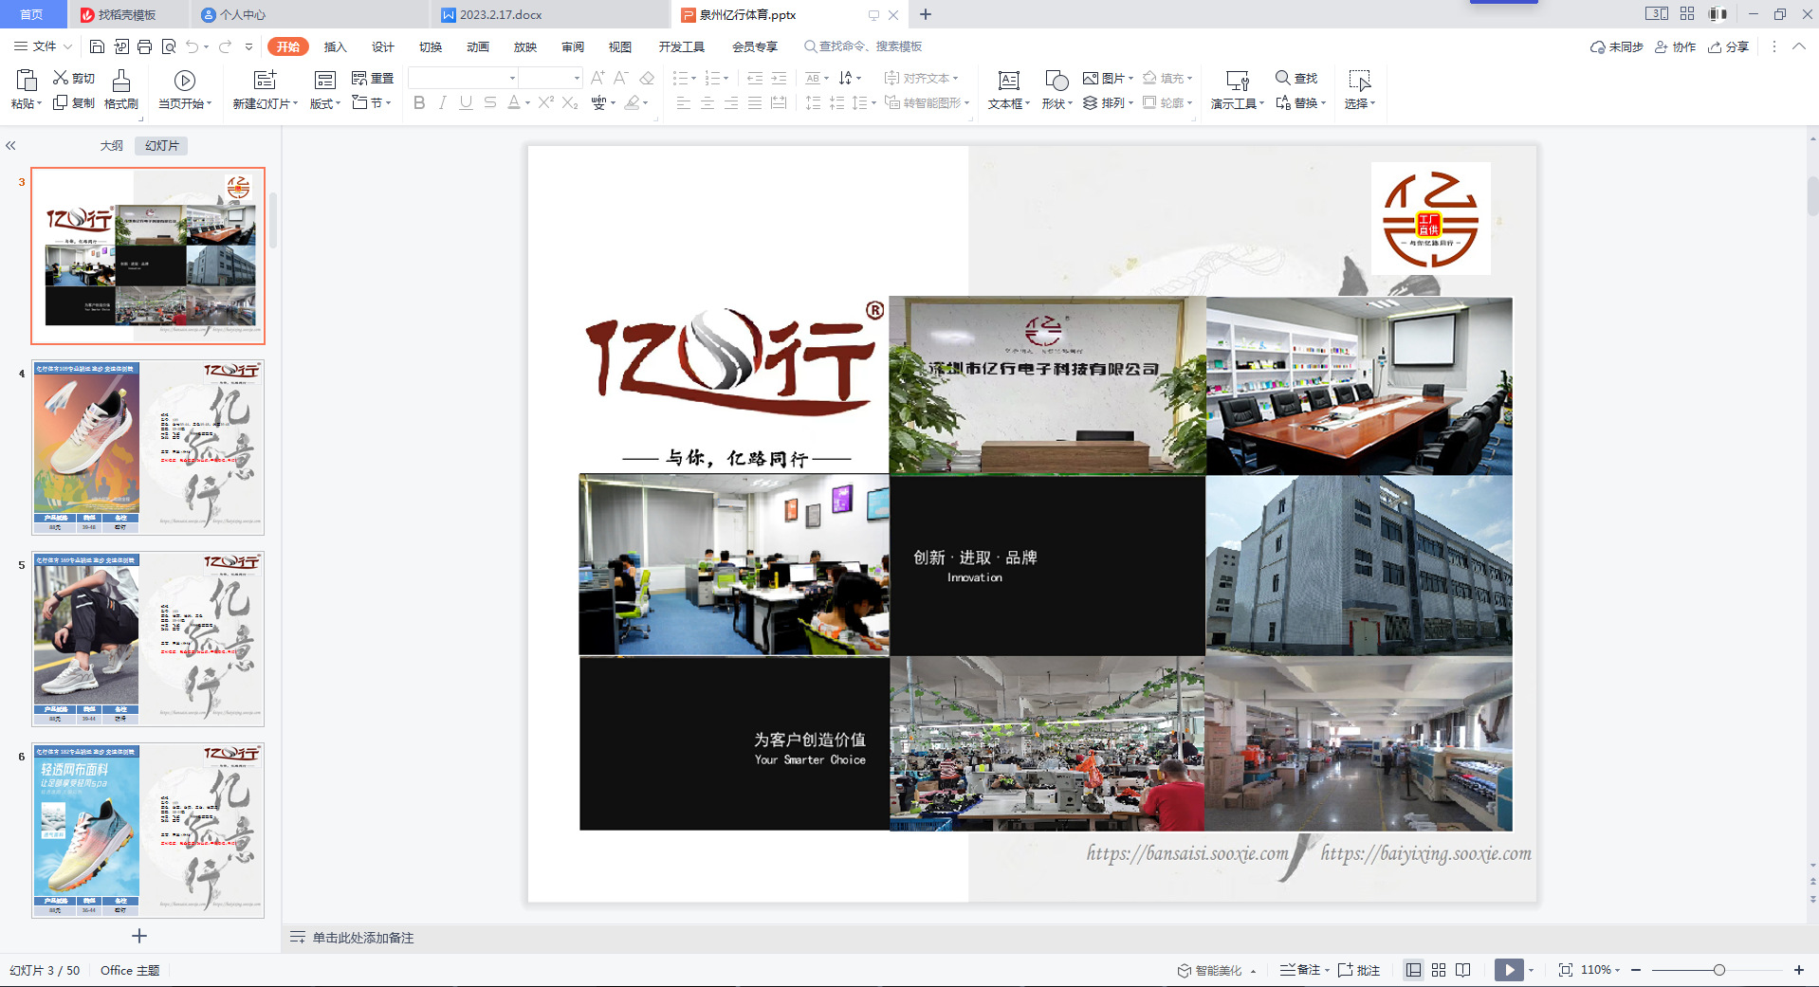Open the 设计 (Design) ribbon tab

click(x=383, y=46)
